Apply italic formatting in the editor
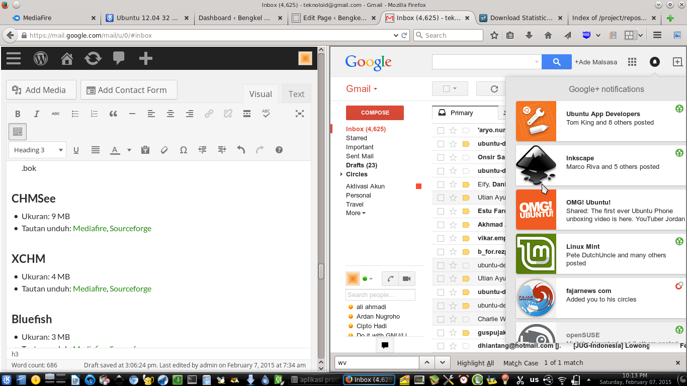 click(37, 114)
